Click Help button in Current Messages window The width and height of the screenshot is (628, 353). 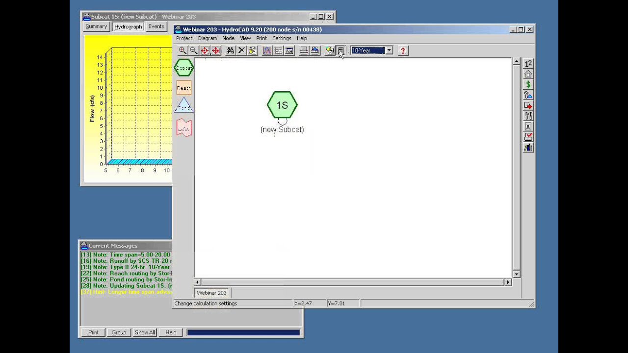pos(171,332)
